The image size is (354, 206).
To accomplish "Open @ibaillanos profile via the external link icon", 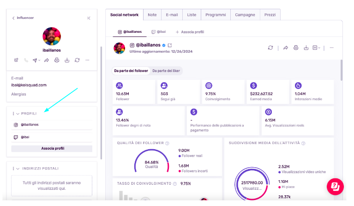I will click(170, 45).
